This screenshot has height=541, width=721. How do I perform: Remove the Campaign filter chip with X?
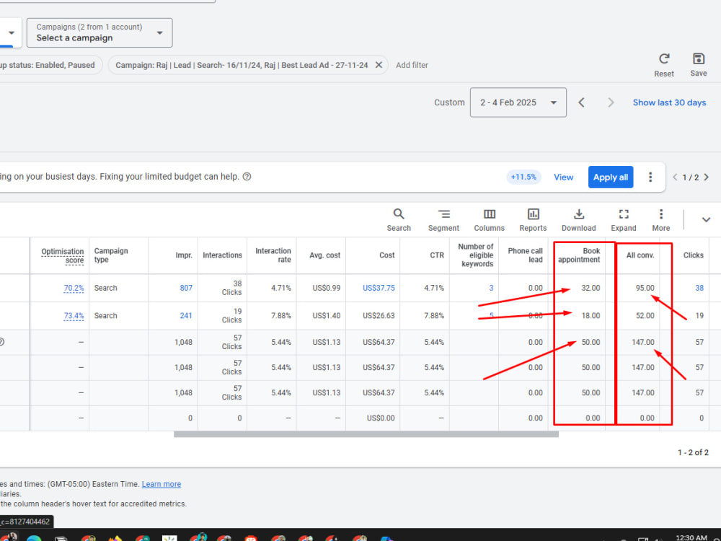click(379, 65)
